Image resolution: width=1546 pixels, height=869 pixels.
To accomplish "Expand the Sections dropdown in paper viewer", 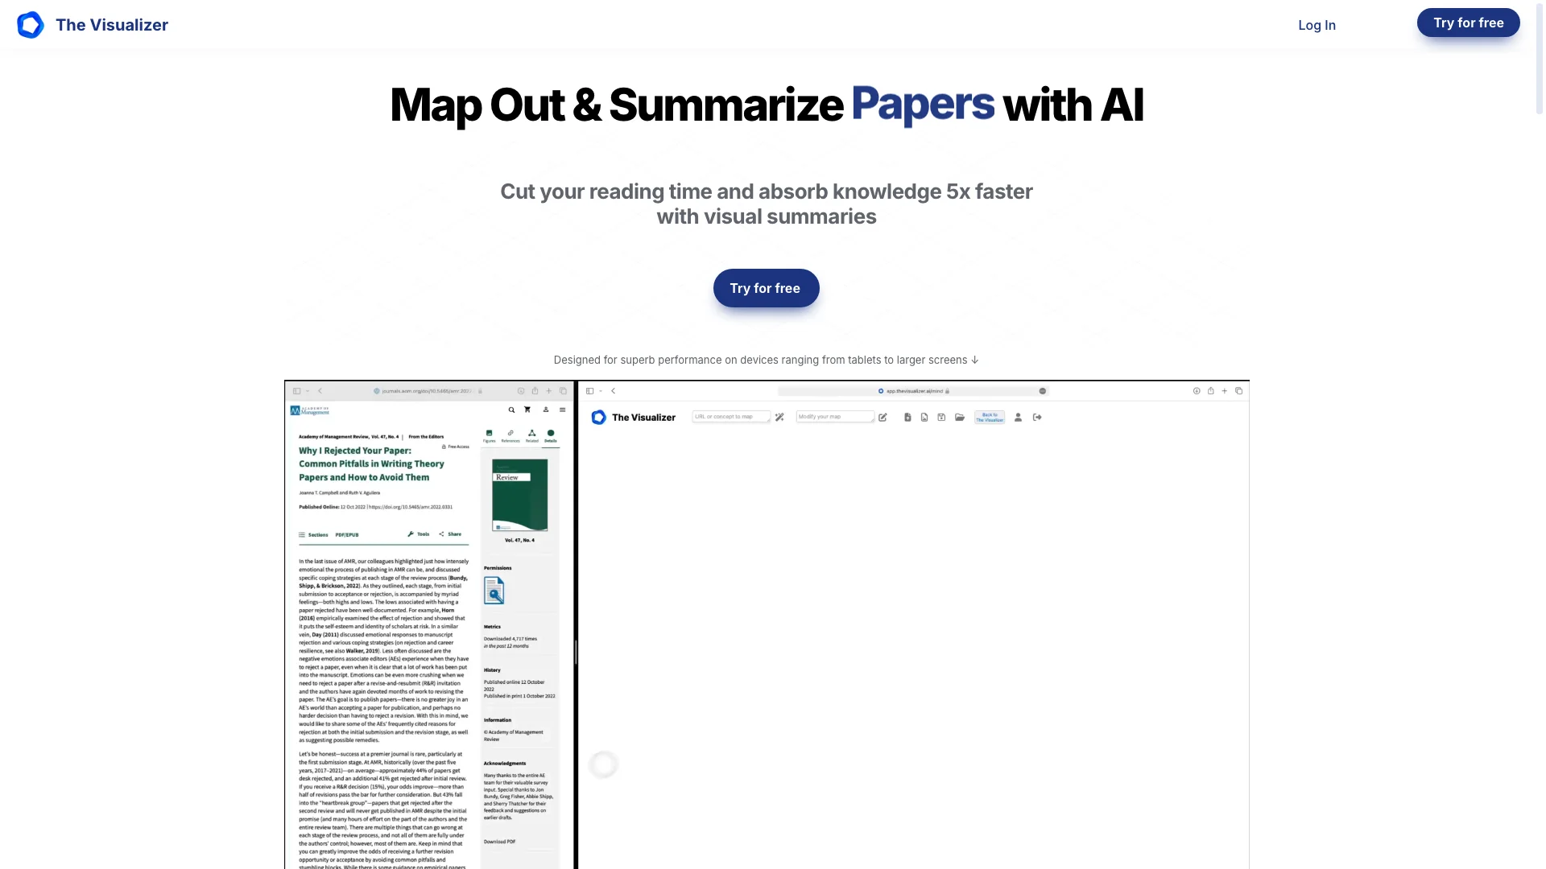I will pyautogui.click(x=312, y=533).
